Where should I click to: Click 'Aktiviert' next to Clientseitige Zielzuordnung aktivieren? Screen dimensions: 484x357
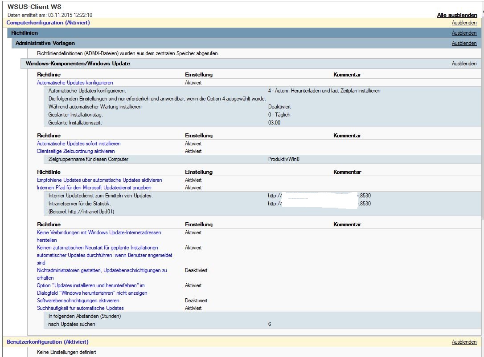(x=193, y=151)
